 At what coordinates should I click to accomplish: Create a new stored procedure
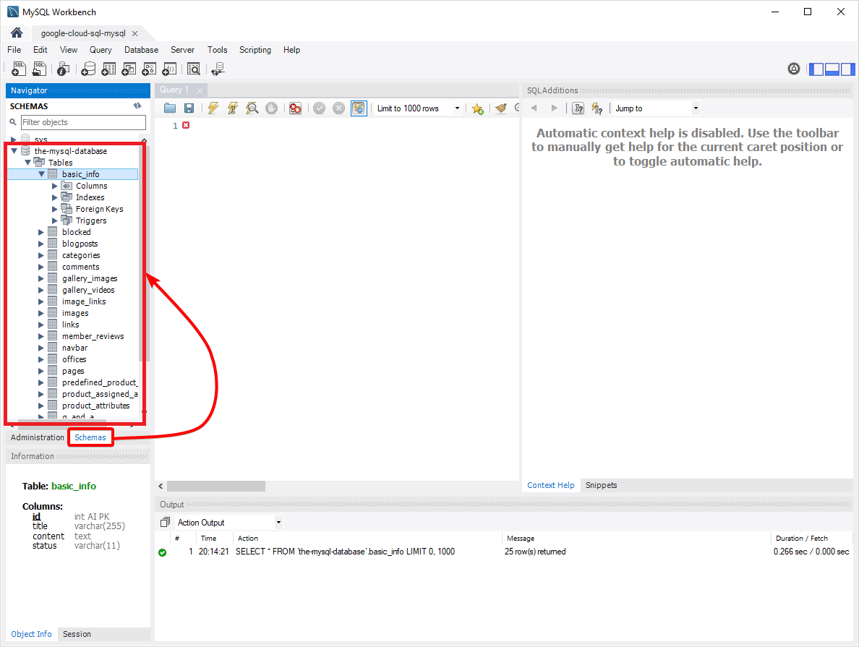[149, 69]
